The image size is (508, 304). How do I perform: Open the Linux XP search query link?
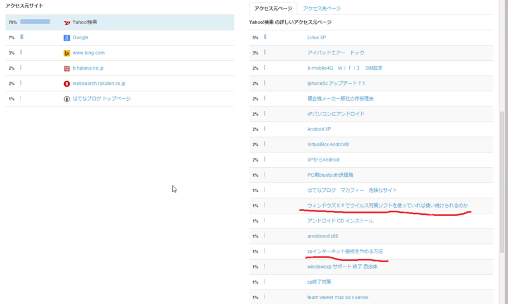pos(316,37)
